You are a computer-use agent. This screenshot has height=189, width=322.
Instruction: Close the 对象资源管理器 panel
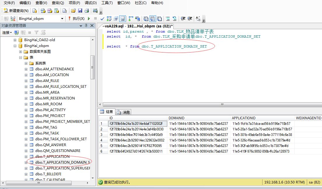[92, 25]
